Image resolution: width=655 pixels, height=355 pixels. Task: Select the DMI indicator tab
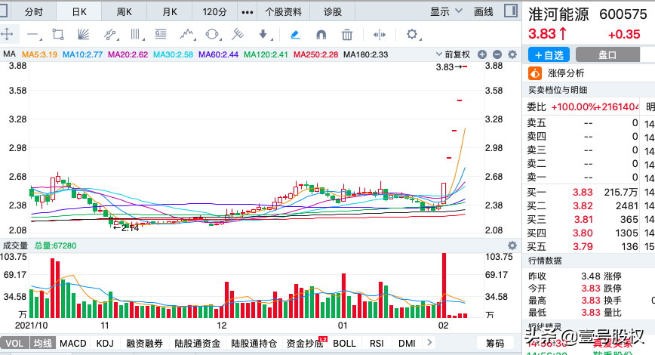(x=407, y=343)
